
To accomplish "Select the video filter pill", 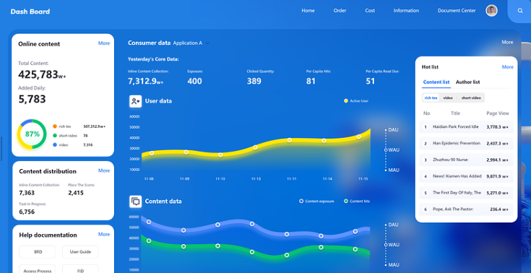I will point(448,97).
